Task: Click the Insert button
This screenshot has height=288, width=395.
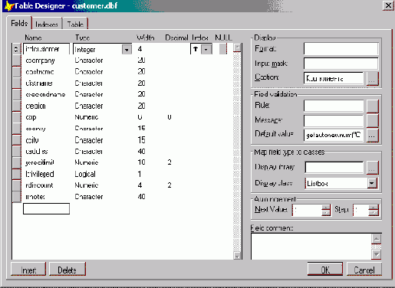Action: [28, 270]
